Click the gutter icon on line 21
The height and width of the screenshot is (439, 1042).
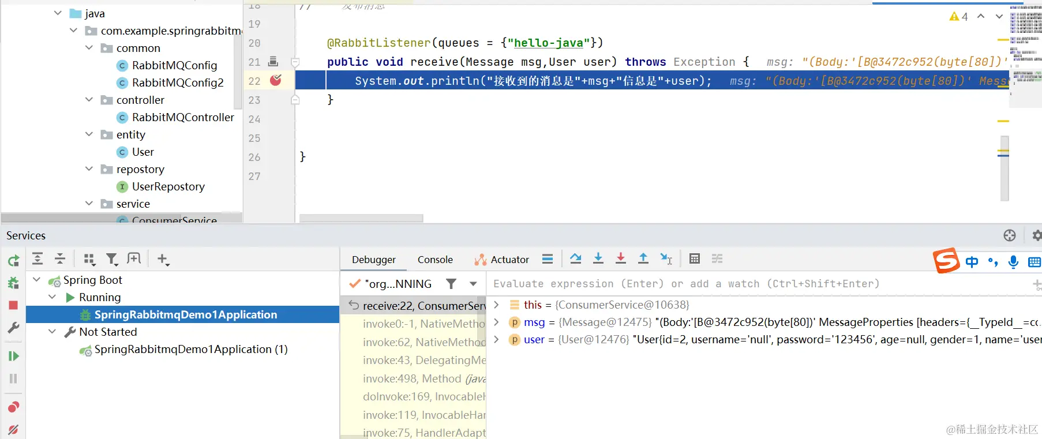(273, 61)
